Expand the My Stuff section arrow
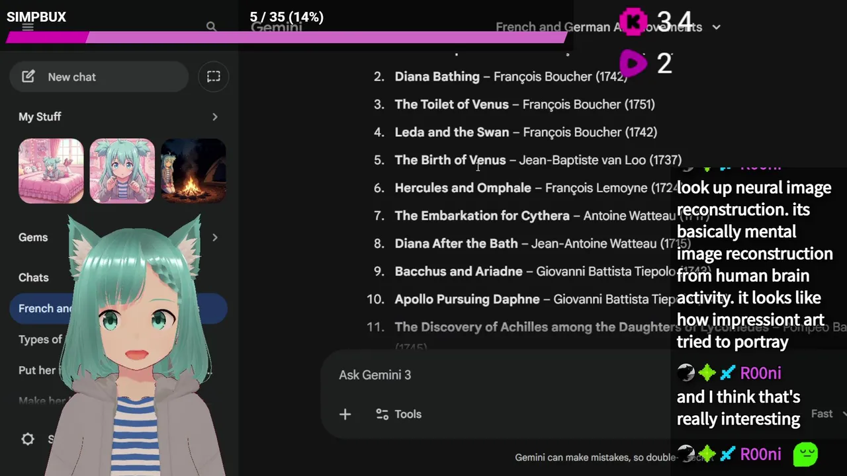Image resolution: width=847 pixels, height=476 pixels. pyautogui.click(x=214, y=117)
